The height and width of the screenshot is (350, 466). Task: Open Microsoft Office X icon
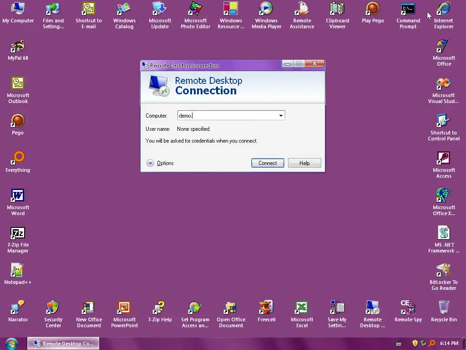coord(444,202)
